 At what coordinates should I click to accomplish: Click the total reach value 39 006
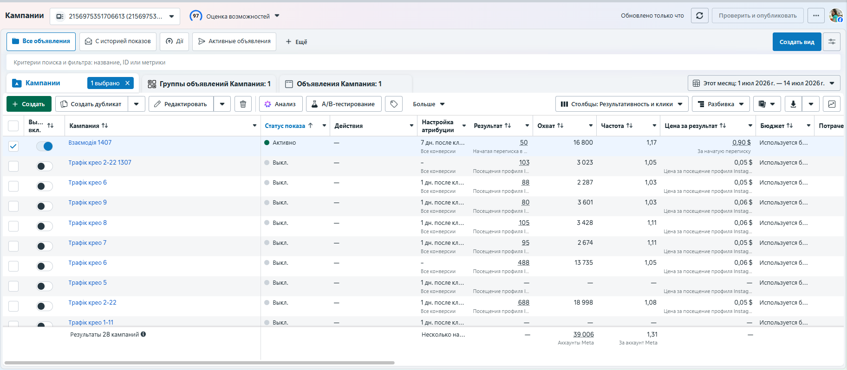click(x=583, y=335)
